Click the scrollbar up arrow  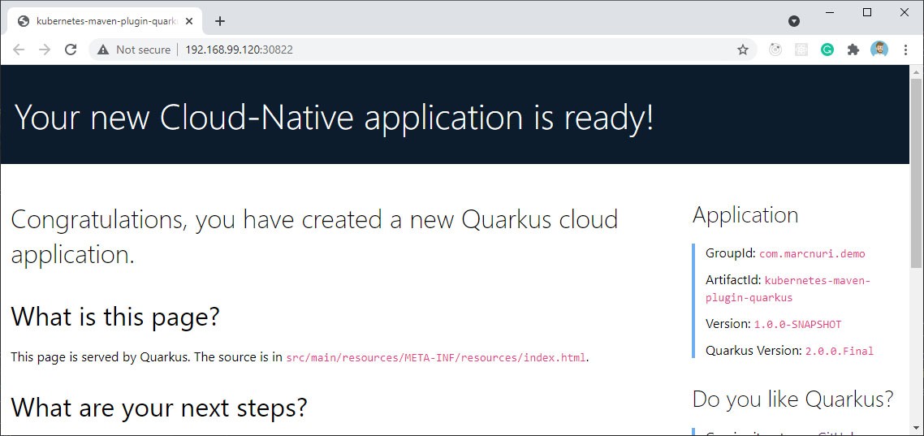coord(917,71)
